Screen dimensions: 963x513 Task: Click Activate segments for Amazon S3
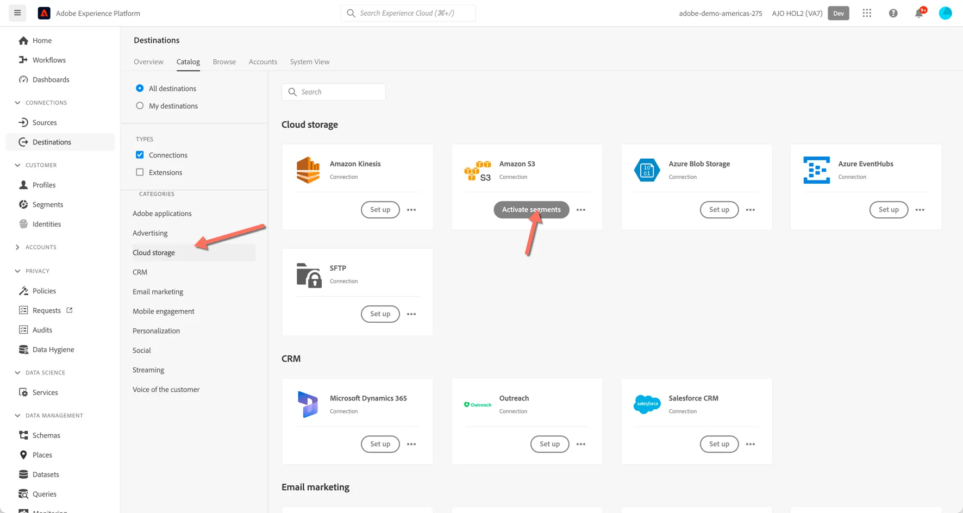pos(531,210)
